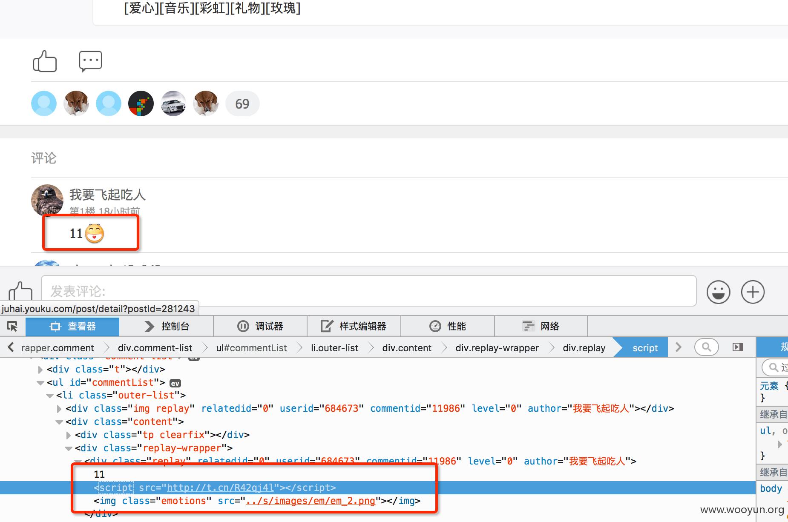Select the text node "11" in markup

99,474
